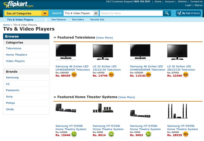Click in the Search for items field
Viewport: 204px width, 141px height.
tap(131, 13)
